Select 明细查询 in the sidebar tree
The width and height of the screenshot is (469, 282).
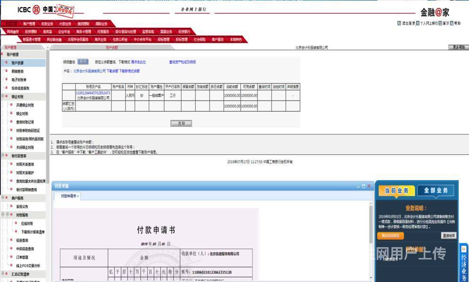pyautogui.click(x=17, y=71)
